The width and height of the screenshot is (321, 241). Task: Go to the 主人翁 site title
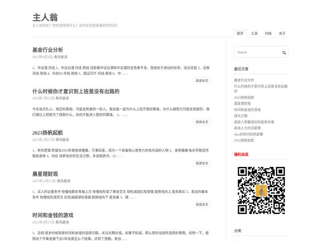pos(45,17)
